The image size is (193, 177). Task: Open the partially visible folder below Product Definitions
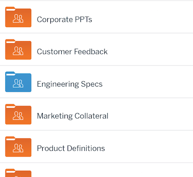click(x=18, y=173)
